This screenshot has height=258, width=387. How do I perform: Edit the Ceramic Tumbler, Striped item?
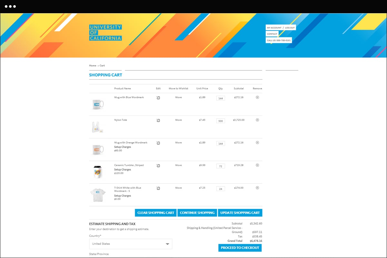click(158, 165)
